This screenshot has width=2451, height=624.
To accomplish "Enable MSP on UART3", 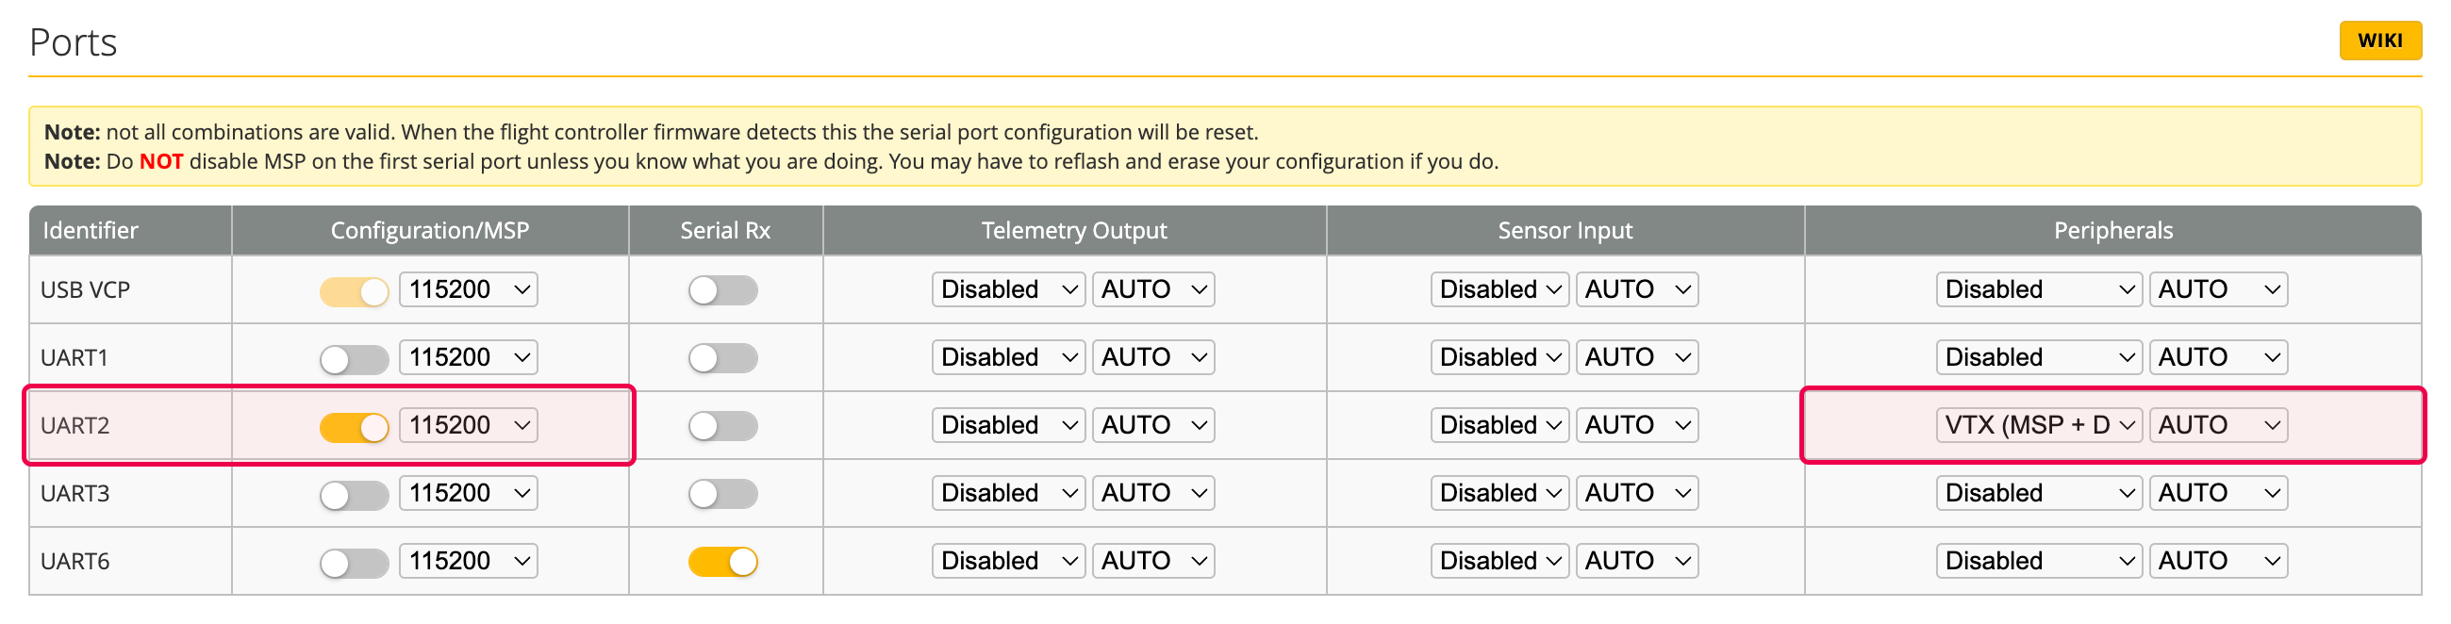I will click(x=354, y=495).
